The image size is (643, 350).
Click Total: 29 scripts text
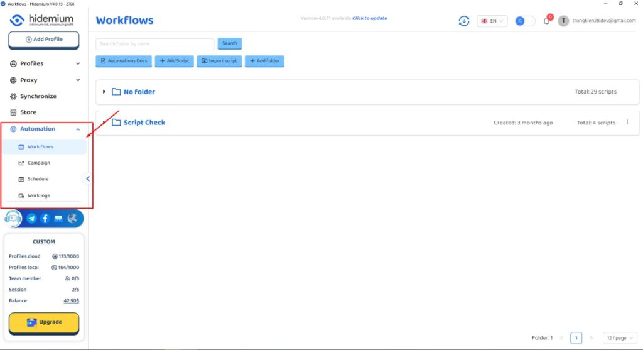595,92
